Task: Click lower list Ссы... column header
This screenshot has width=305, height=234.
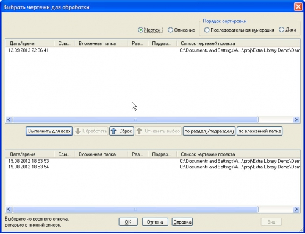Action: point(64,154)
